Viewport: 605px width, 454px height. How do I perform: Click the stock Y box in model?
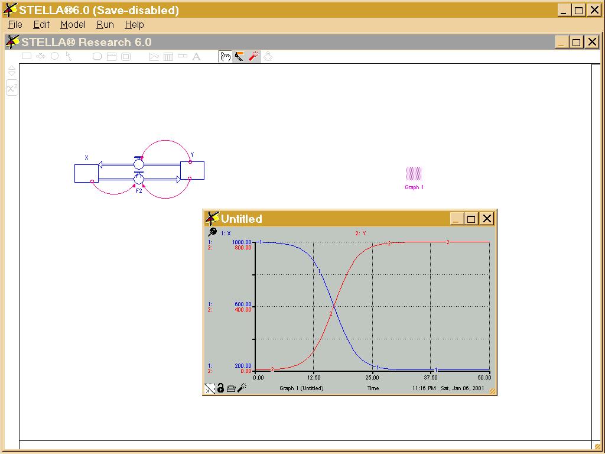(x=192, y=171)
